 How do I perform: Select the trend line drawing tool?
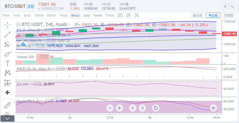coord(7,34)
